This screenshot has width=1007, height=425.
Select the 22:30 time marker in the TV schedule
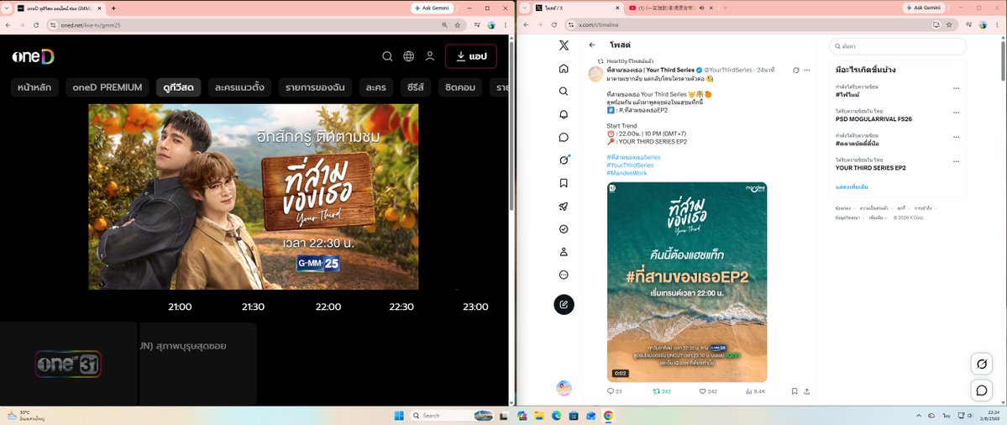(401, 307)
